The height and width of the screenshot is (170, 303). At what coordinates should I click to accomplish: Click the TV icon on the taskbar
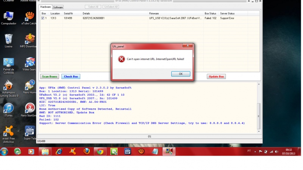128,151
